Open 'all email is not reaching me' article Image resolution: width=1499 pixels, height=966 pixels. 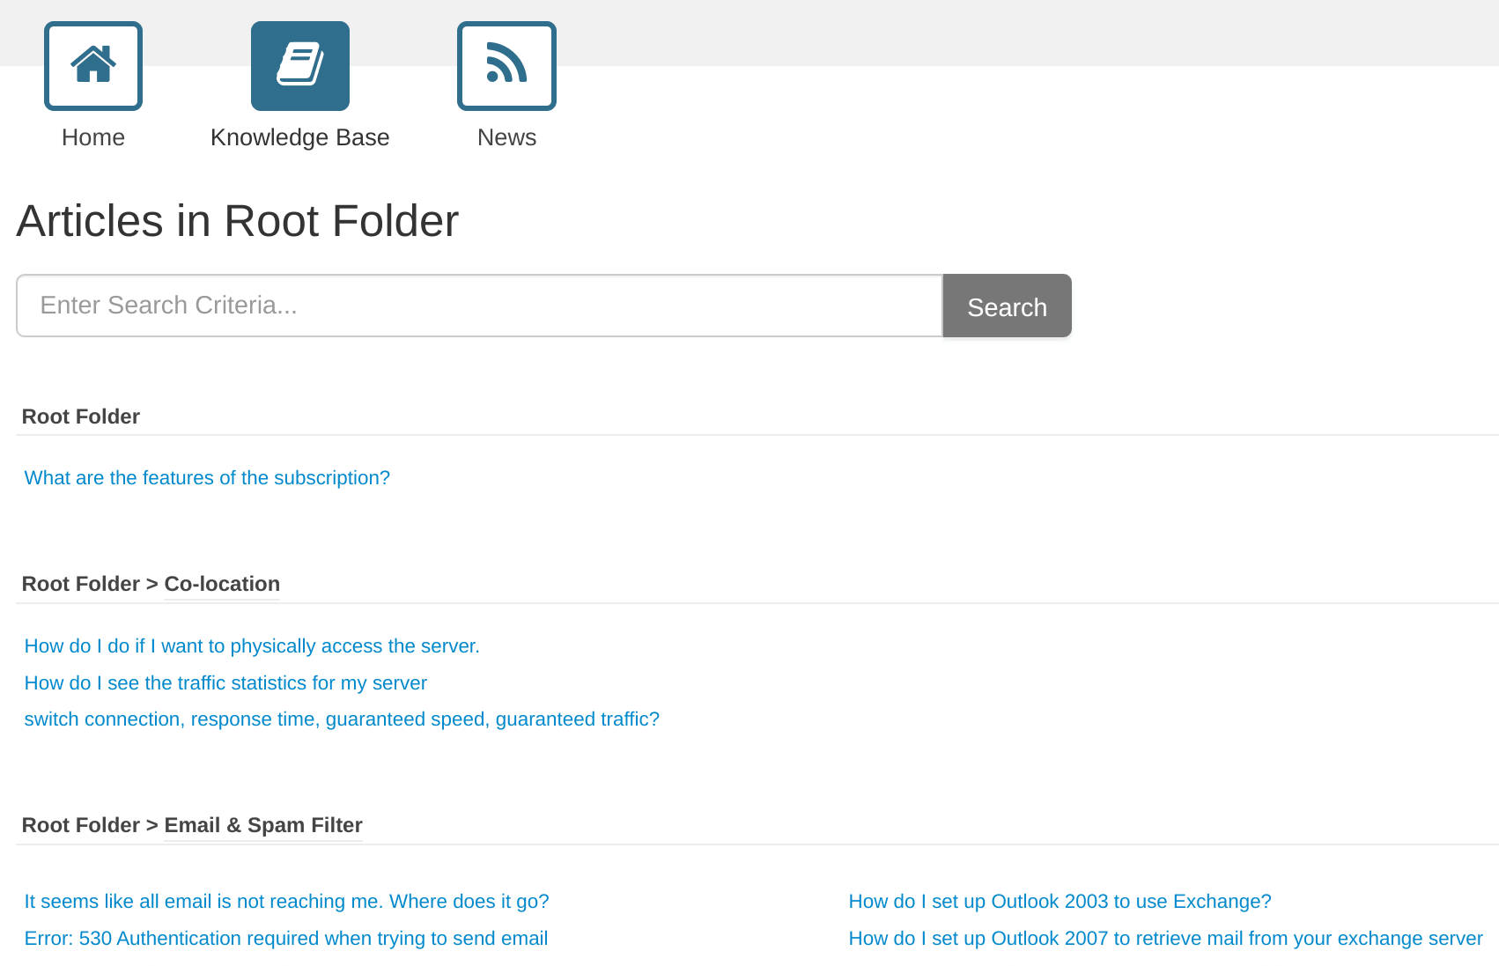click(x=287, y=901)
